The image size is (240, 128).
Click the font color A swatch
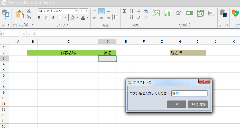[x=83, y=17]
